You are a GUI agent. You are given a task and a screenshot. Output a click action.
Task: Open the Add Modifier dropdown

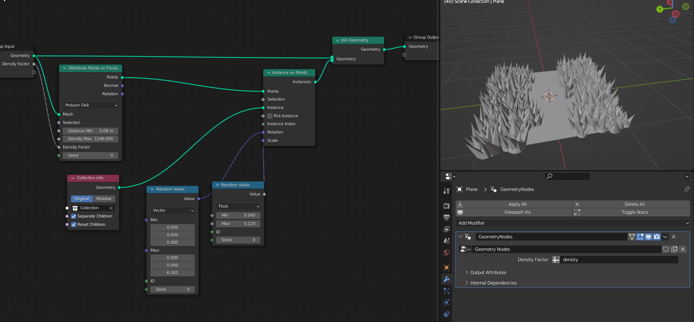[x=573, y=223]
